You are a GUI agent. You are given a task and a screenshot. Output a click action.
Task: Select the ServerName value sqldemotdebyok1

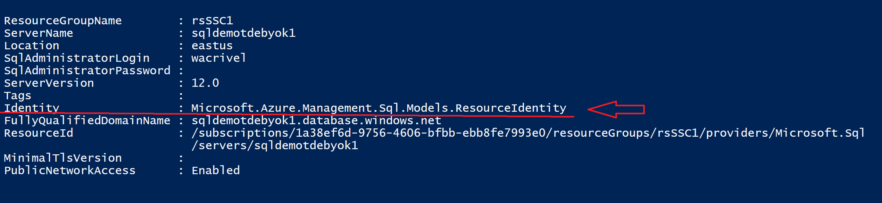point(243,33)
